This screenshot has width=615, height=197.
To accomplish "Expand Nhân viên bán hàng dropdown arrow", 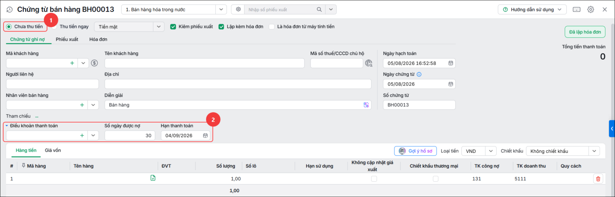I will pyautogui.click(x=93, y=105).
